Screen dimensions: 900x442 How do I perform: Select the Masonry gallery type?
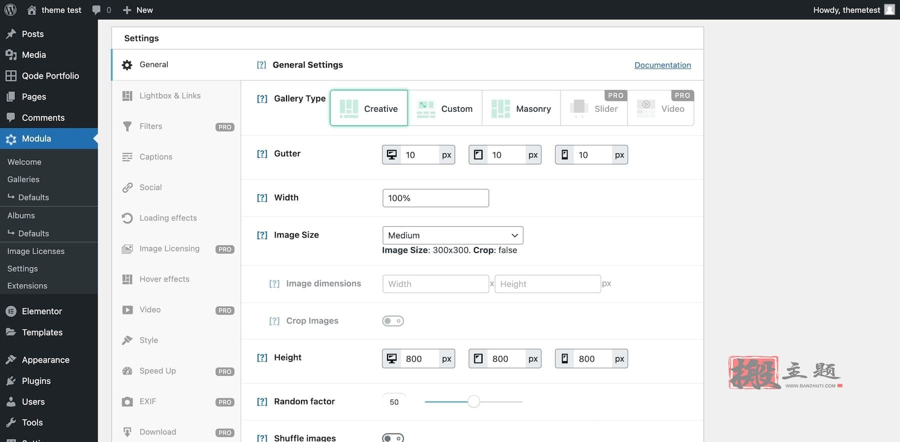[x=521, y=108]
